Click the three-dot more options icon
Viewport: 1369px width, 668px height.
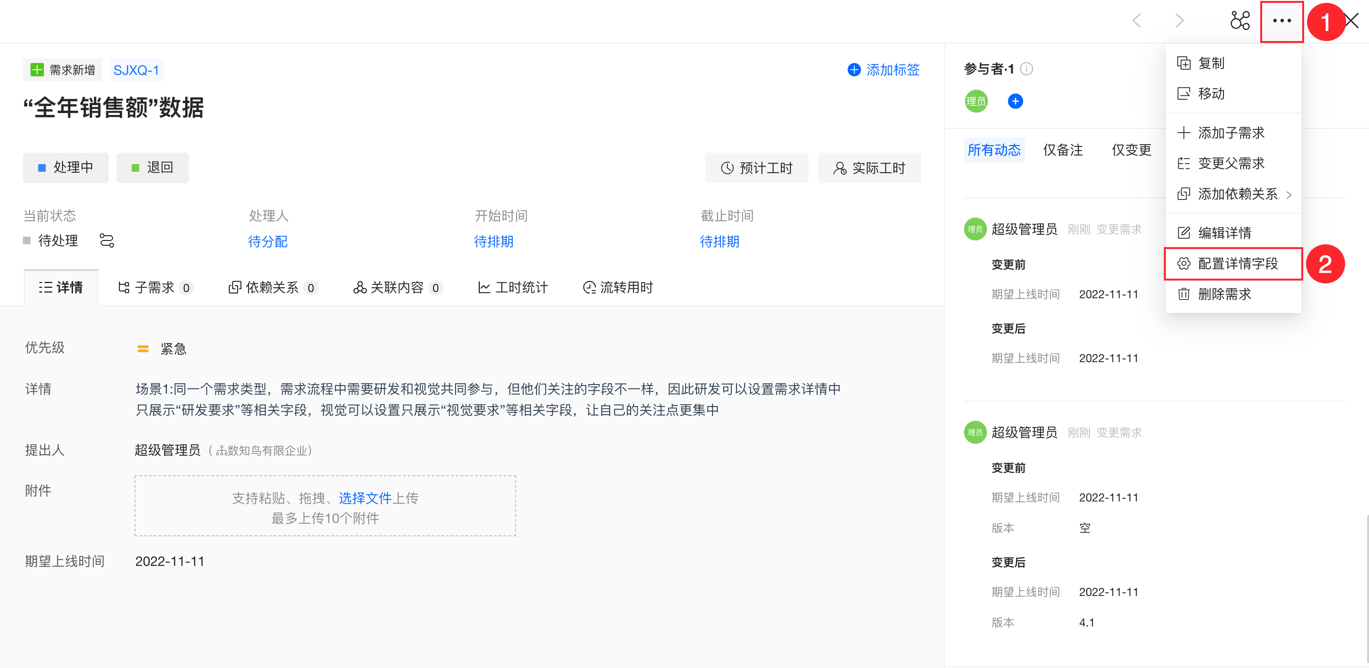(1281, 21)
